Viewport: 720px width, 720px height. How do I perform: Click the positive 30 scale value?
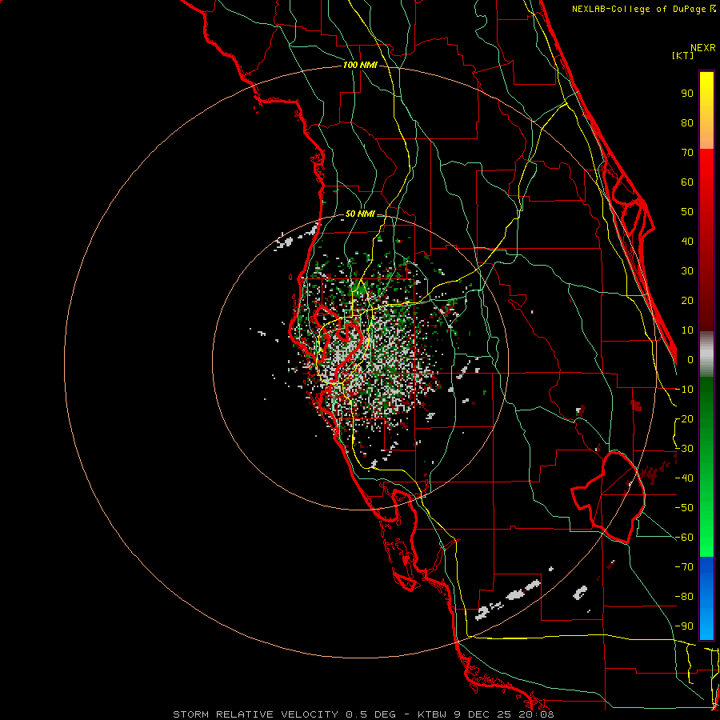687,271
